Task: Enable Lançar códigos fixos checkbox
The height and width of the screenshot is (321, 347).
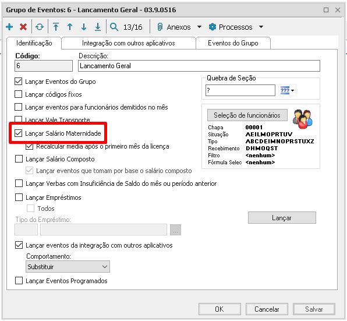Action: coord(19,94)
